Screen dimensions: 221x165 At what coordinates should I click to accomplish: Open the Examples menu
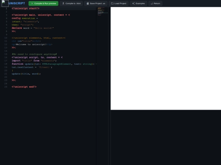(x=138, y=3)
